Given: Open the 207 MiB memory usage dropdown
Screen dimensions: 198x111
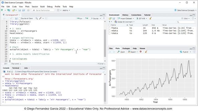Looking at the screenshot, I should [x=142, y=18].
